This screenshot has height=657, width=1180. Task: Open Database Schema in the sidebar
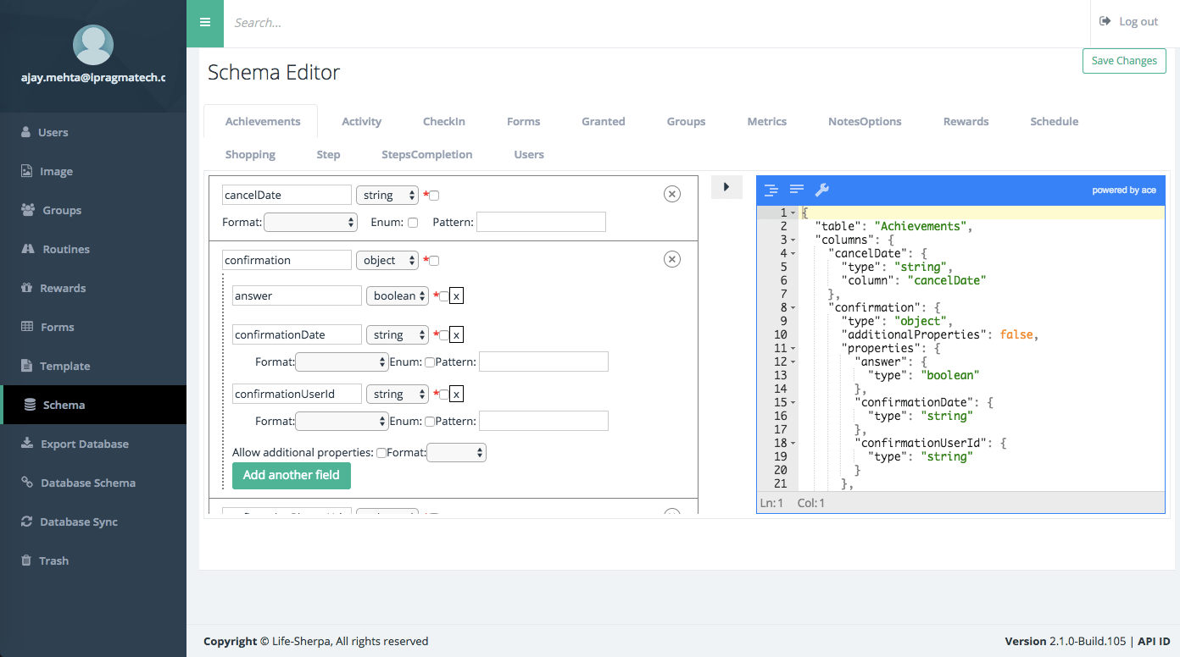(93, 483)
